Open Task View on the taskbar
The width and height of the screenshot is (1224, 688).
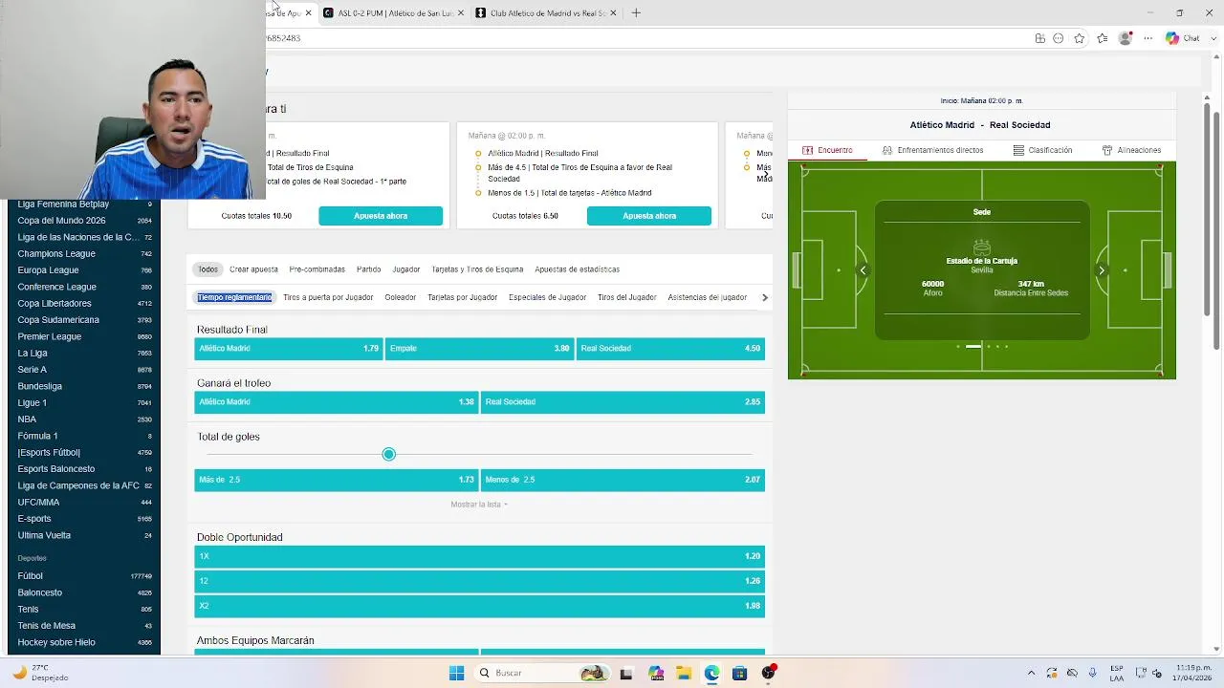(x=626, y=673)
